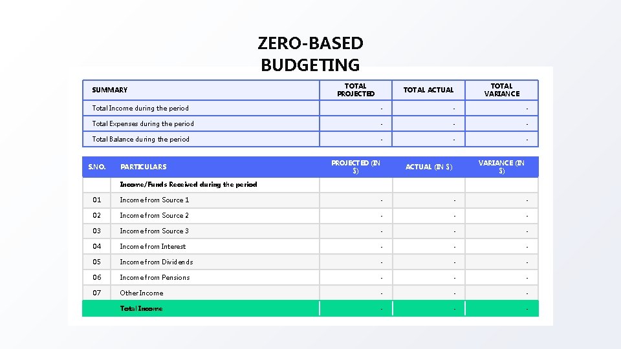Select PROJECTED (IN $) column header
This screenshot has height=349, width=621.
356,167
